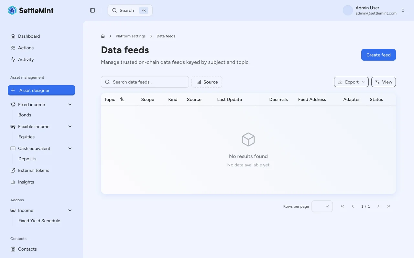Toggle the sidebar collapse icon
414x258 pixels.
coord(93,10)
